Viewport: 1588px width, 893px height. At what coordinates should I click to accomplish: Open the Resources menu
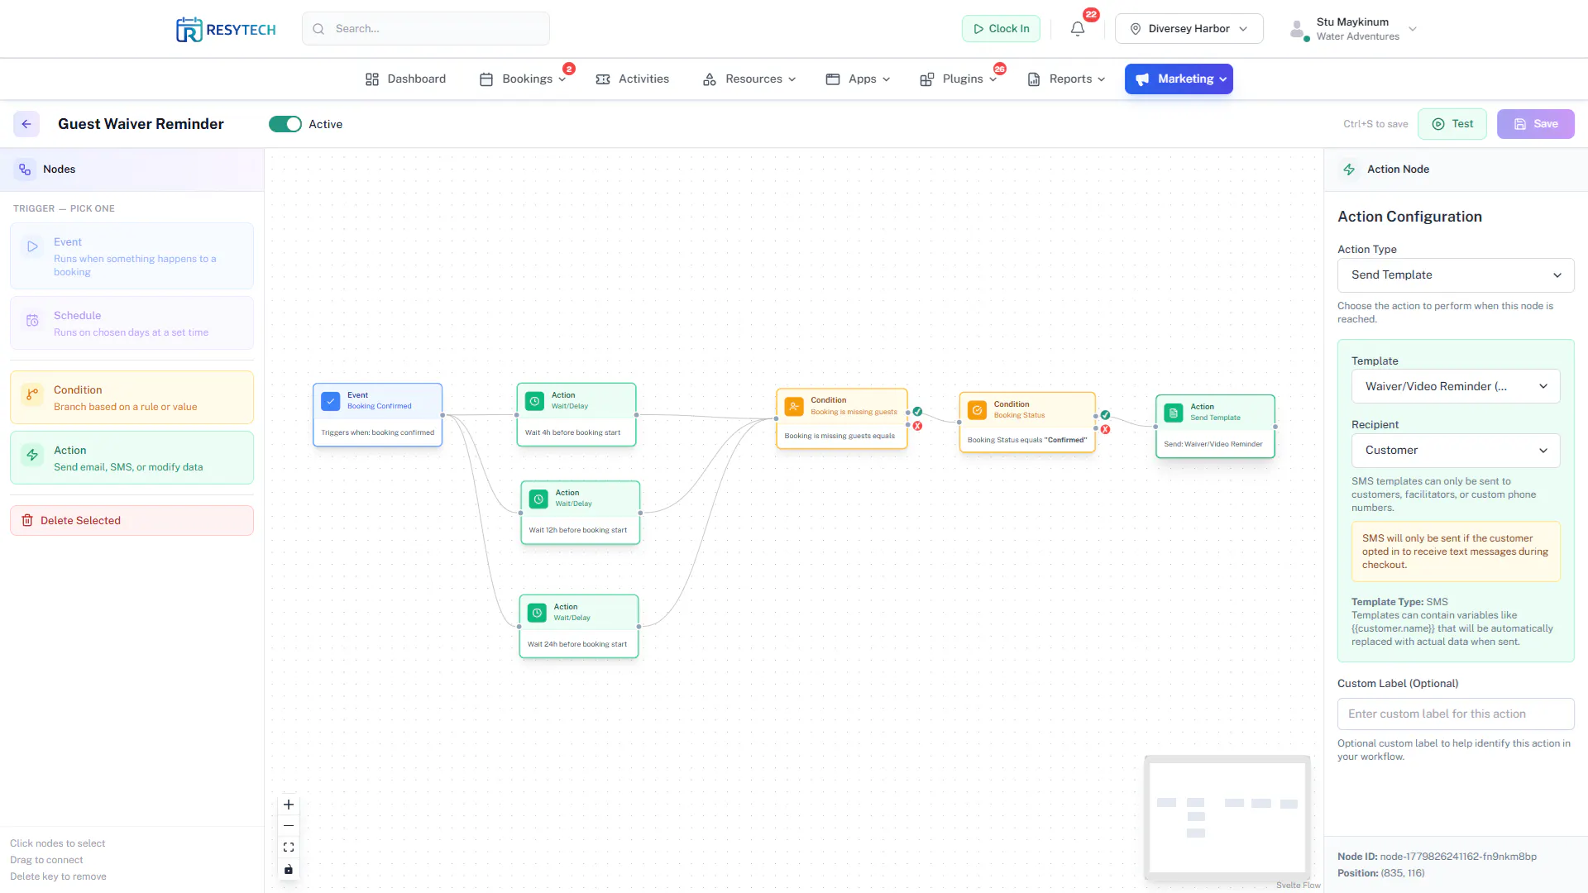tap(749, 79)
